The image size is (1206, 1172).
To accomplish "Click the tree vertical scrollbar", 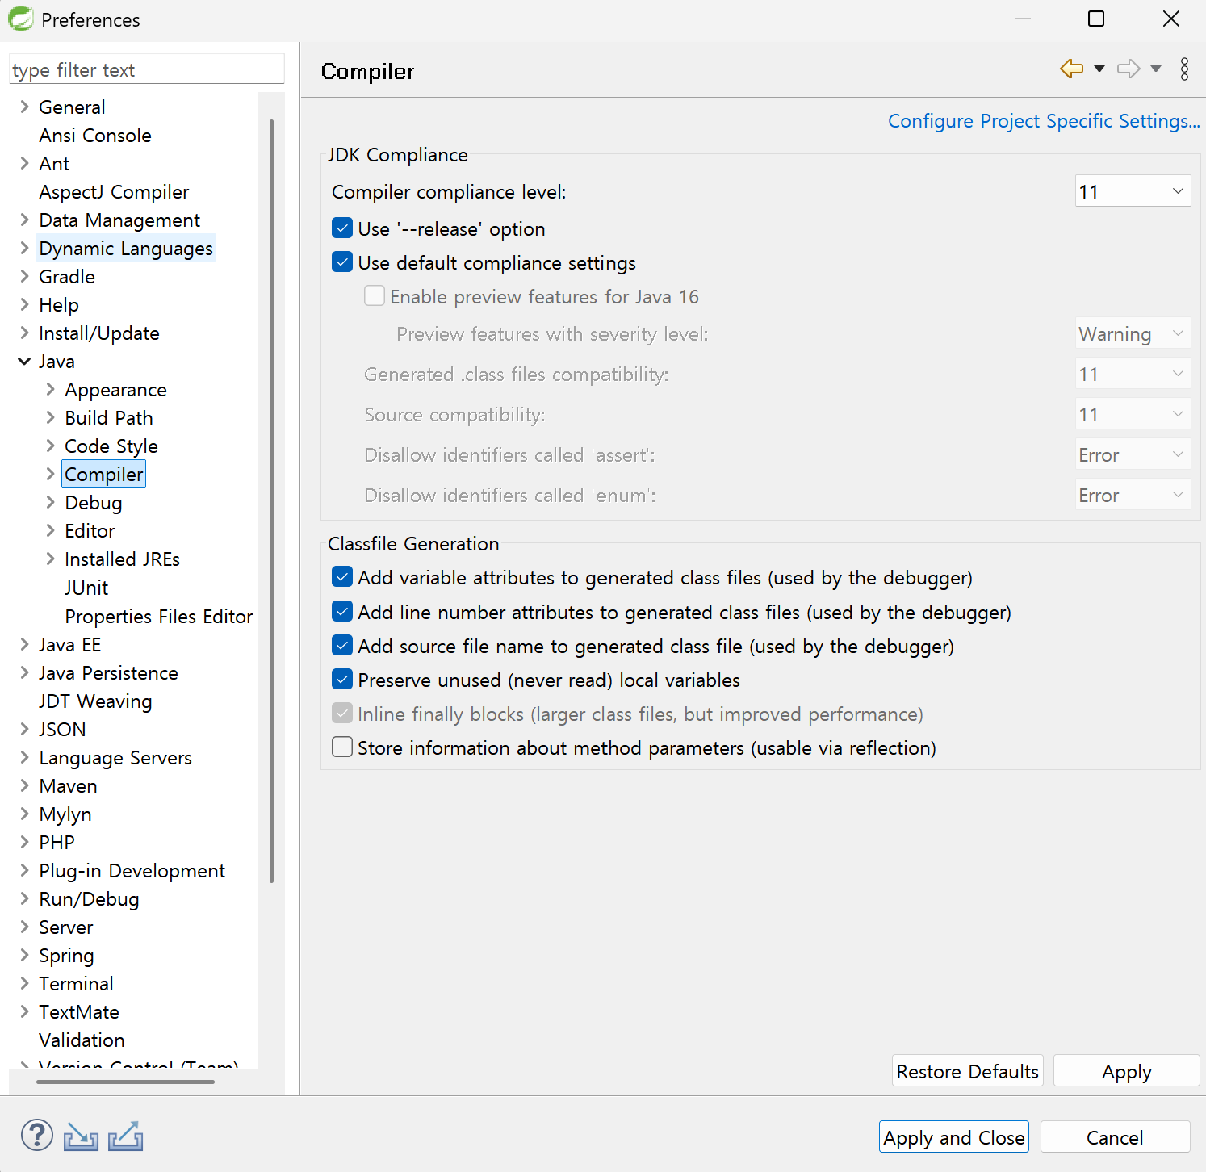I will [x=271, y=500].
